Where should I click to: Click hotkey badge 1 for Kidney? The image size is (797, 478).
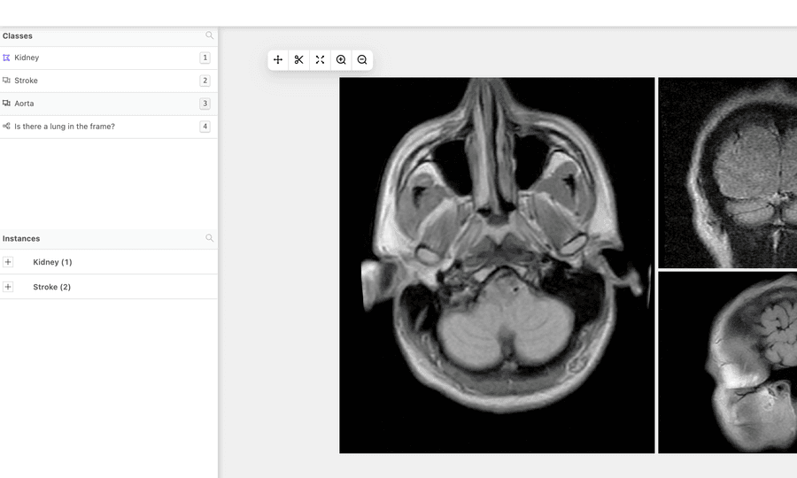[205, 58]
